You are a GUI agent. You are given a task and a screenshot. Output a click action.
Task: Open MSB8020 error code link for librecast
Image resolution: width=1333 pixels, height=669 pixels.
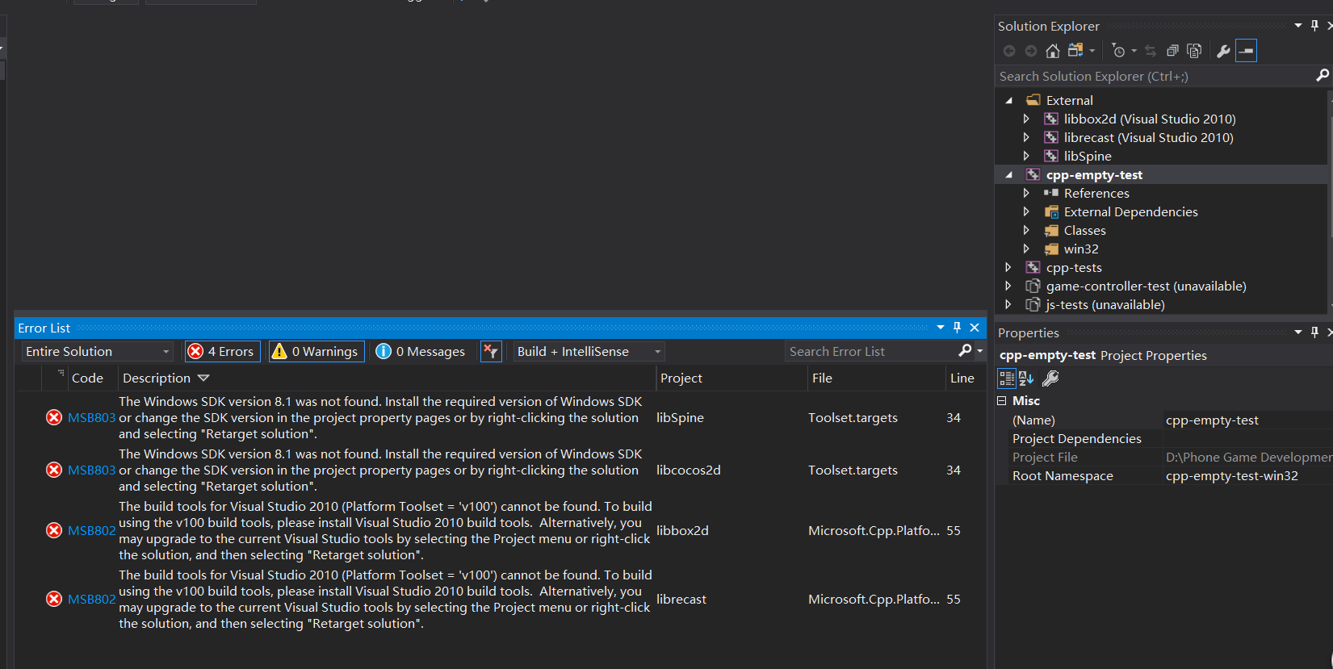pos(92,599)
